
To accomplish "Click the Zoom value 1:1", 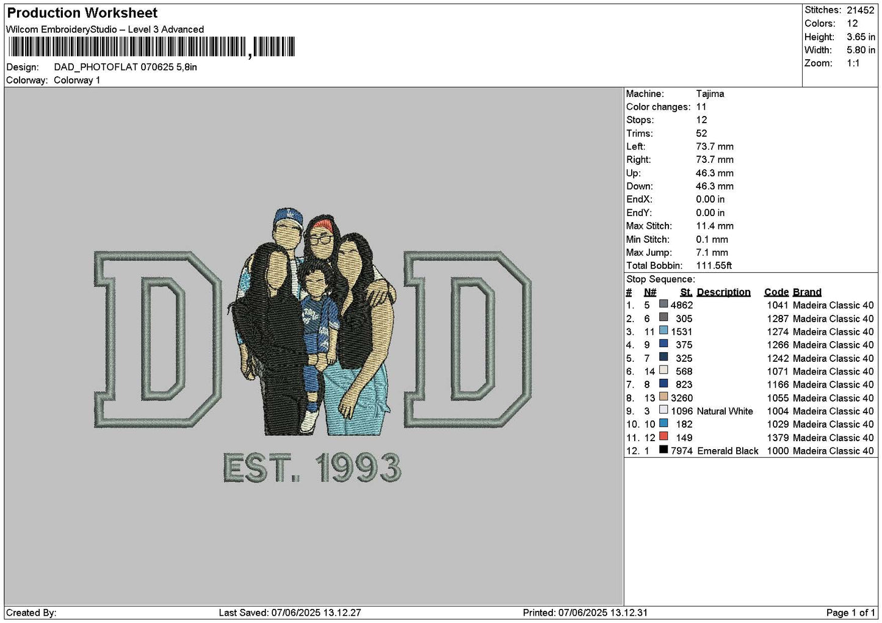I will (853, 63).
